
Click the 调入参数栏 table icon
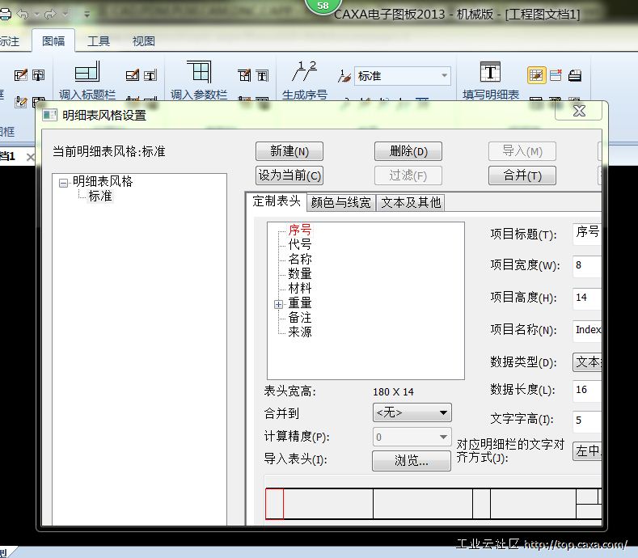click(x=200, y=72)
